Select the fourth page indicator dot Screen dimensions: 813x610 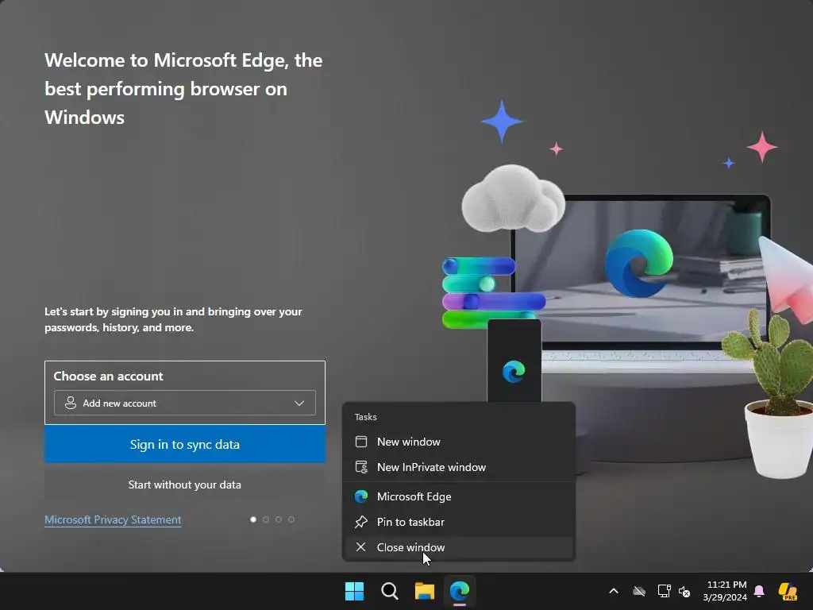[x=291, y=519]
